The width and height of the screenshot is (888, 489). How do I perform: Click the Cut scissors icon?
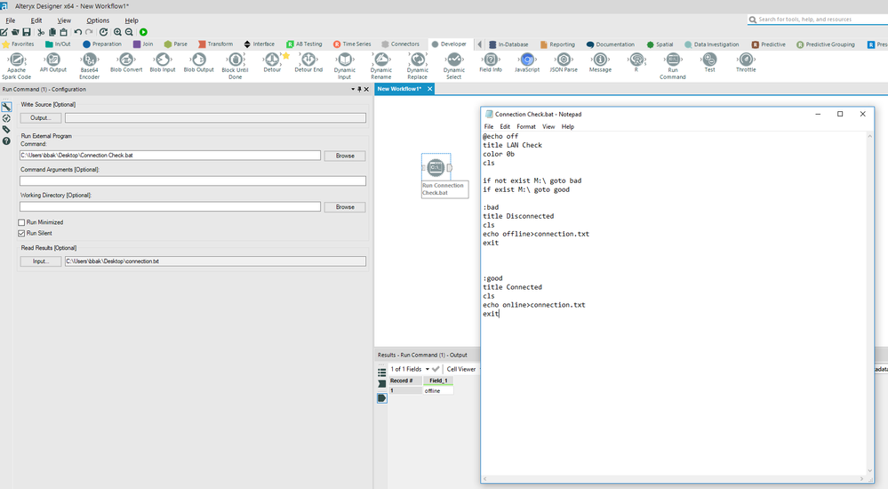click(41, 32)
